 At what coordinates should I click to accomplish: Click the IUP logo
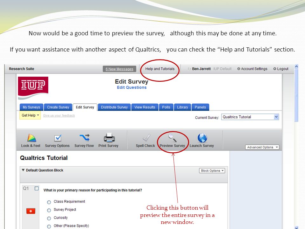(33, 88)
